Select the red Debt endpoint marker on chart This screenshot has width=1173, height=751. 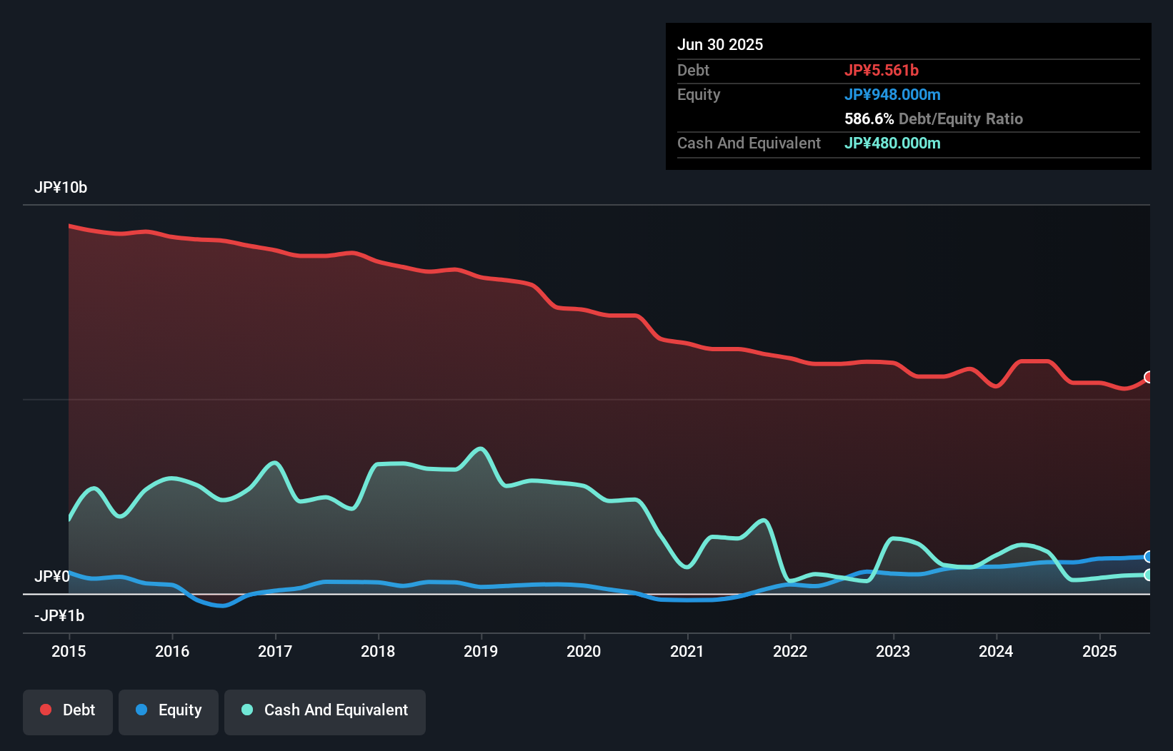pos(1149,377)
